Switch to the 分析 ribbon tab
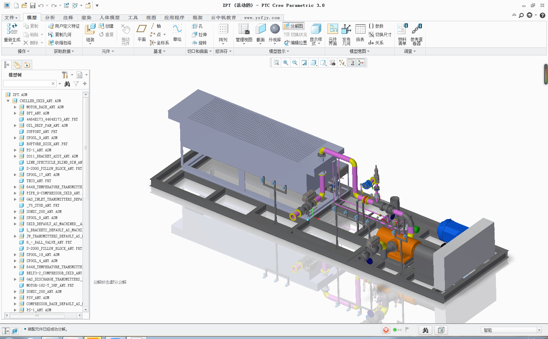Viewport: 548px width, 339px height. [50, 17]
